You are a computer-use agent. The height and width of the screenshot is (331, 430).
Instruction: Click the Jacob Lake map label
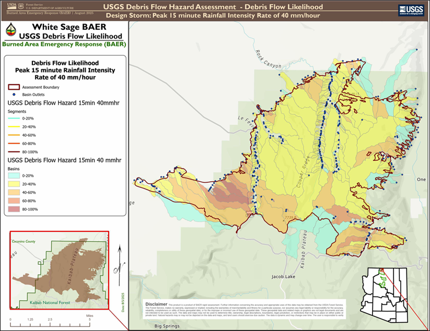283,277
